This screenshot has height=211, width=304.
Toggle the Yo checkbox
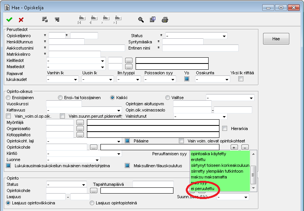pyautogui.click(x=187, y=79)
